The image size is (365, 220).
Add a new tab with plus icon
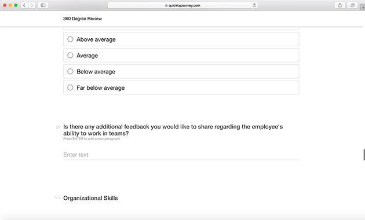coord(363,7)
